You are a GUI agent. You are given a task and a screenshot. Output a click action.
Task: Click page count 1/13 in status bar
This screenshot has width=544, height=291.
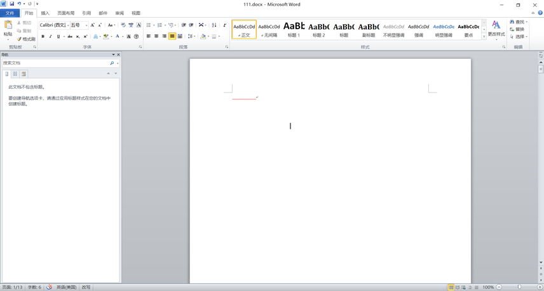(12, 287)
